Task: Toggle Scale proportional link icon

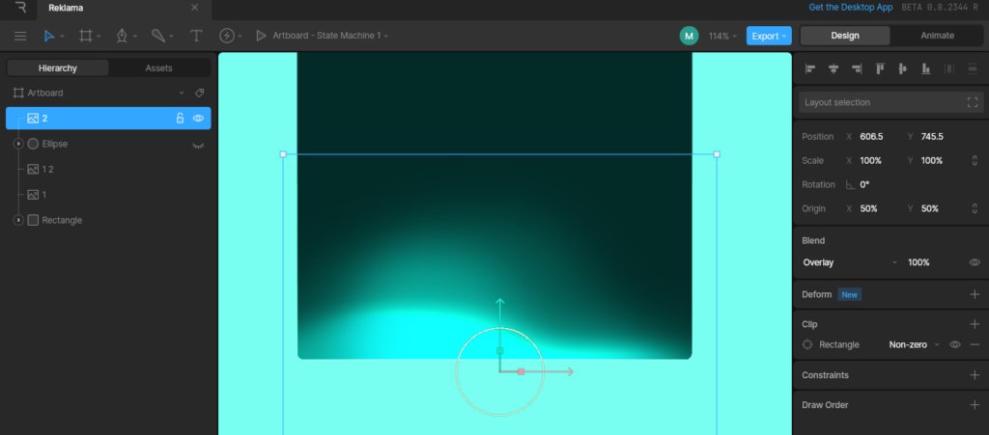Action: (975, 160)
